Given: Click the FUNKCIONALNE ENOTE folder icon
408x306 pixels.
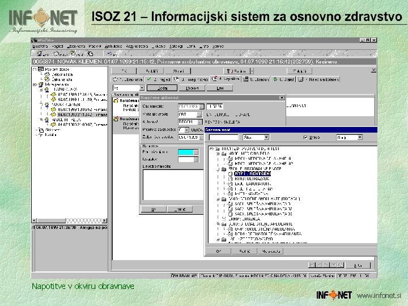Looking at the screenshot, I should pyautogui.click(x=224, y=169).
